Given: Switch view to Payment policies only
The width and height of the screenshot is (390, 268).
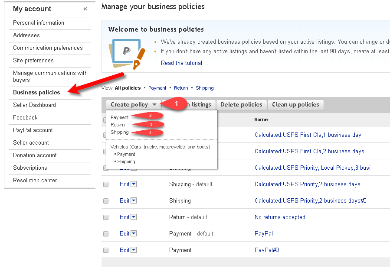Looking at the screenshot, I should 157,88.
